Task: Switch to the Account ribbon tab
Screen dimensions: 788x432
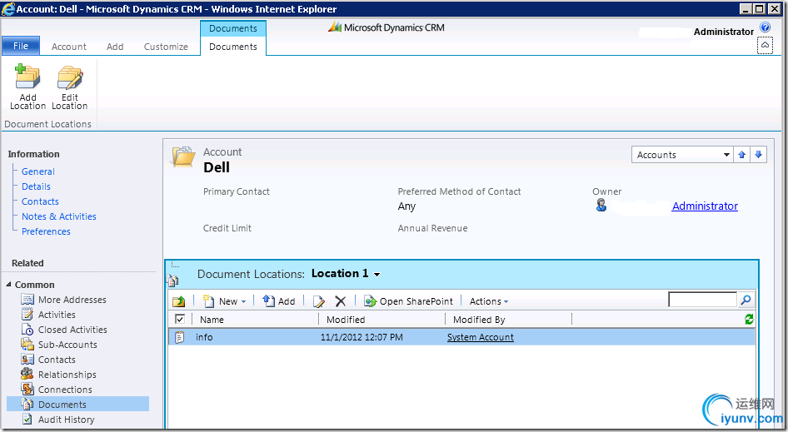Action: click(69, 47)
